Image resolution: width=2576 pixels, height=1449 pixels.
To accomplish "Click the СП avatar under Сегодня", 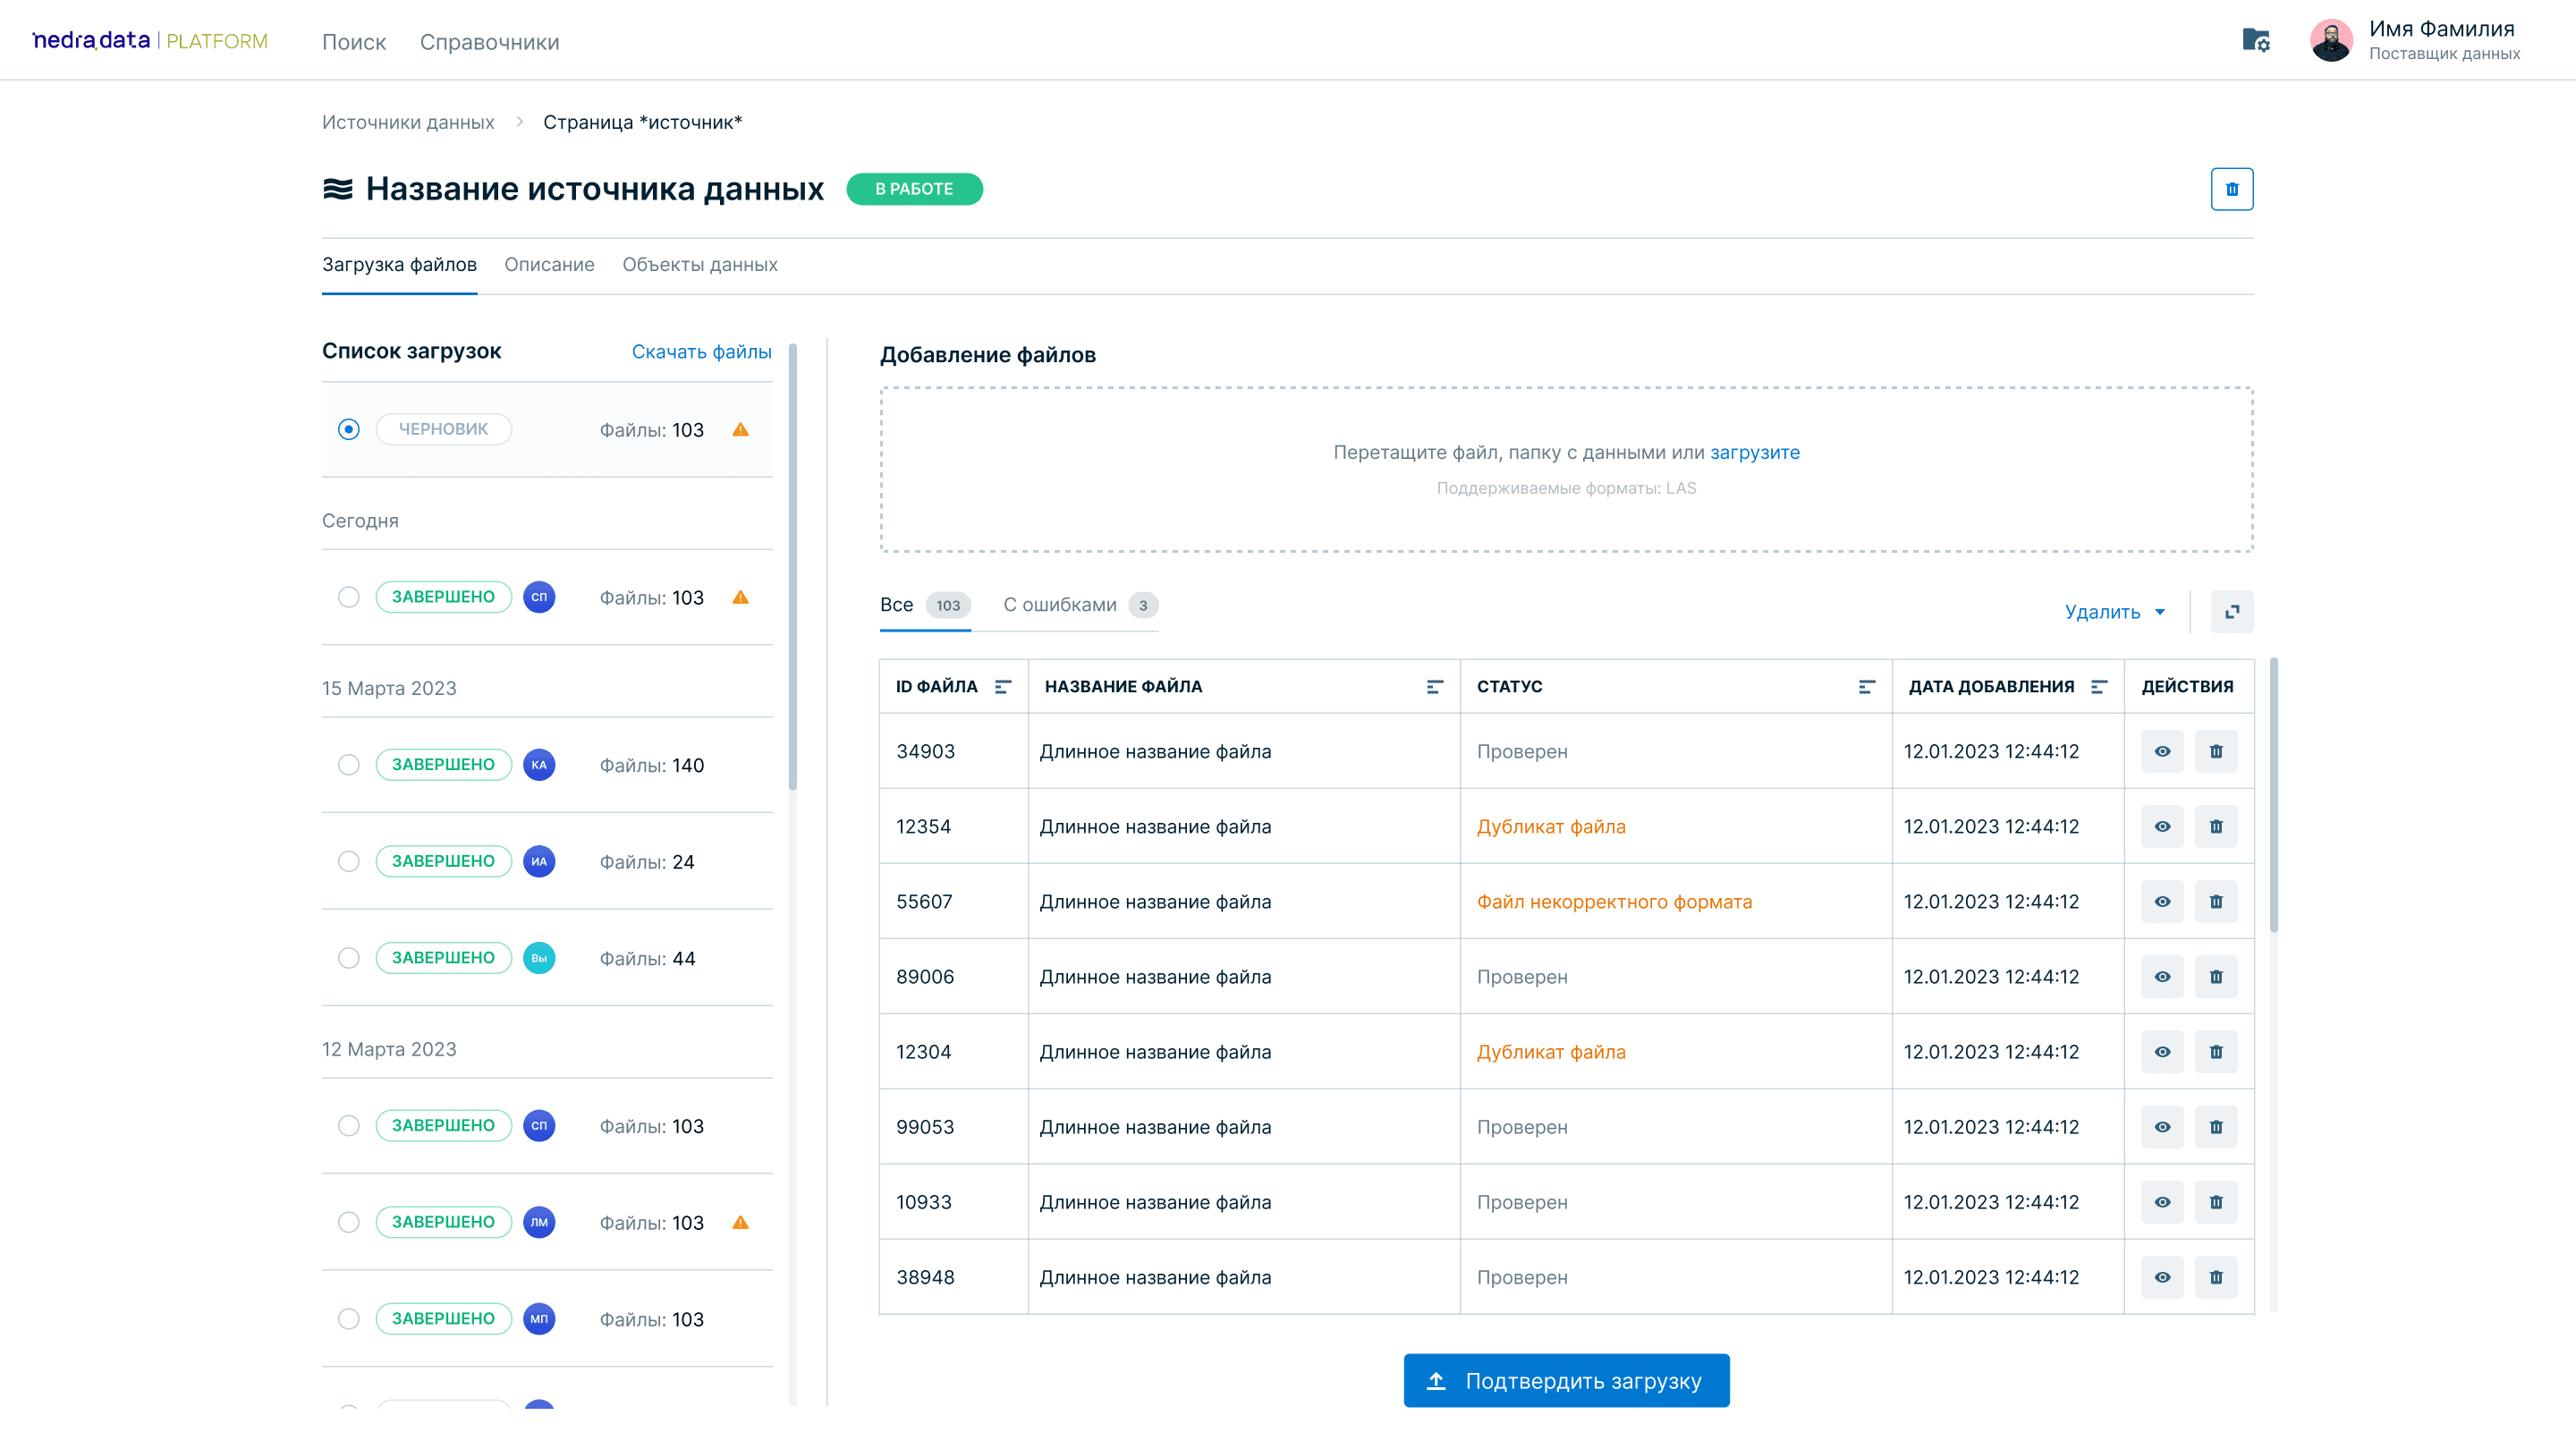I will point(539,597).
